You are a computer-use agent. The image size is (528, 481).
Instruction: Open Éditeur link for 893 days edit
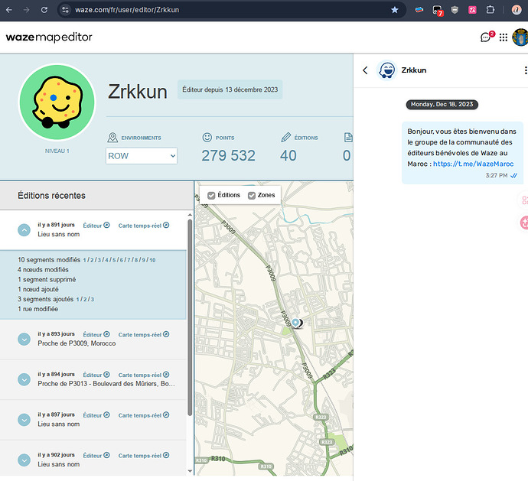96,335
